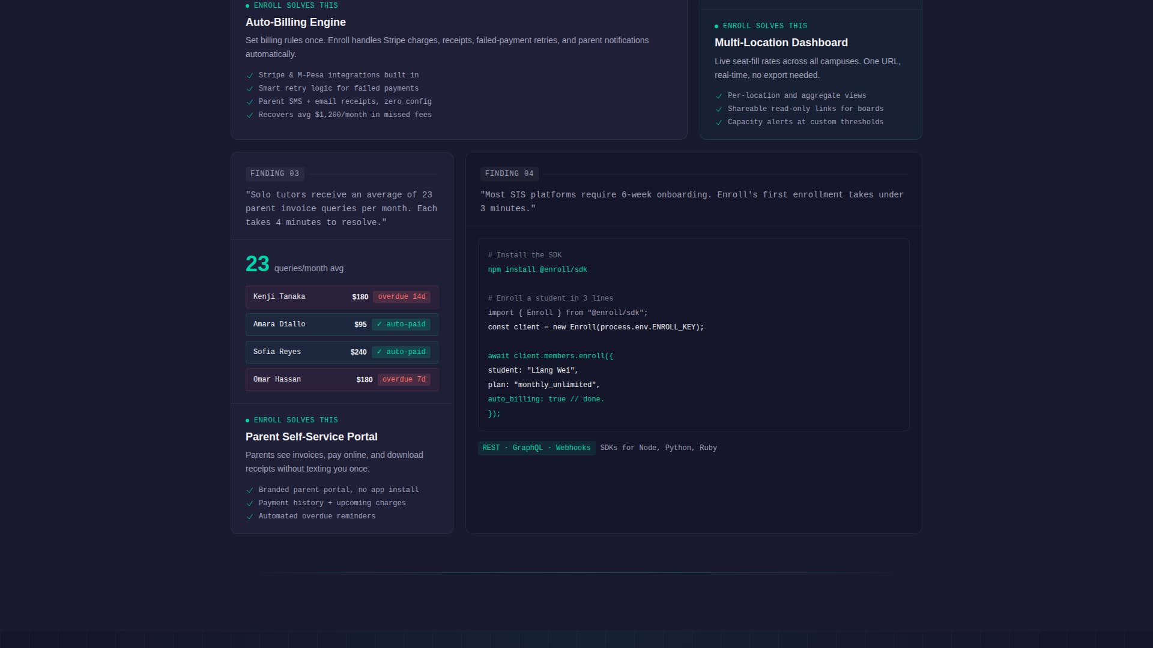Click the $240 amount for Sofia Reyes
Image resolution: width=1153 pixels, height=648 pixels.
(359, 352)
